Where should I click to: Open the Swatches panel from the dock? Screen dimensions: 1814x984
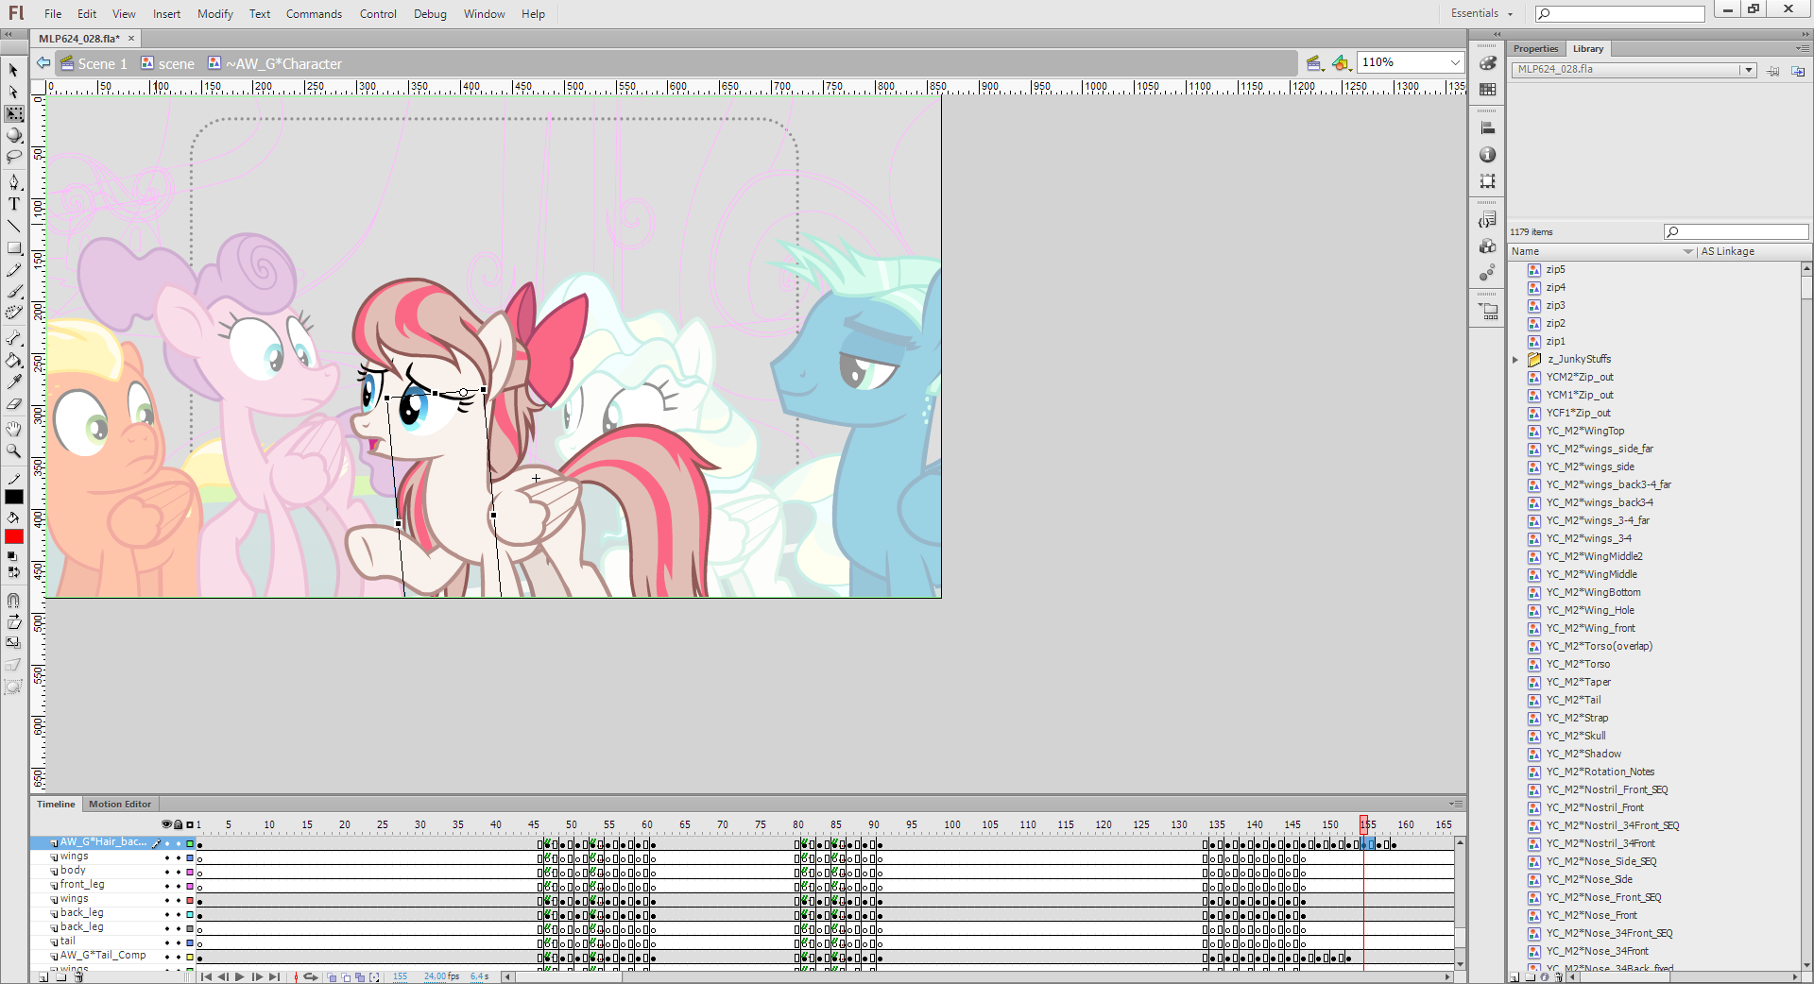[x=1488, y=90]
